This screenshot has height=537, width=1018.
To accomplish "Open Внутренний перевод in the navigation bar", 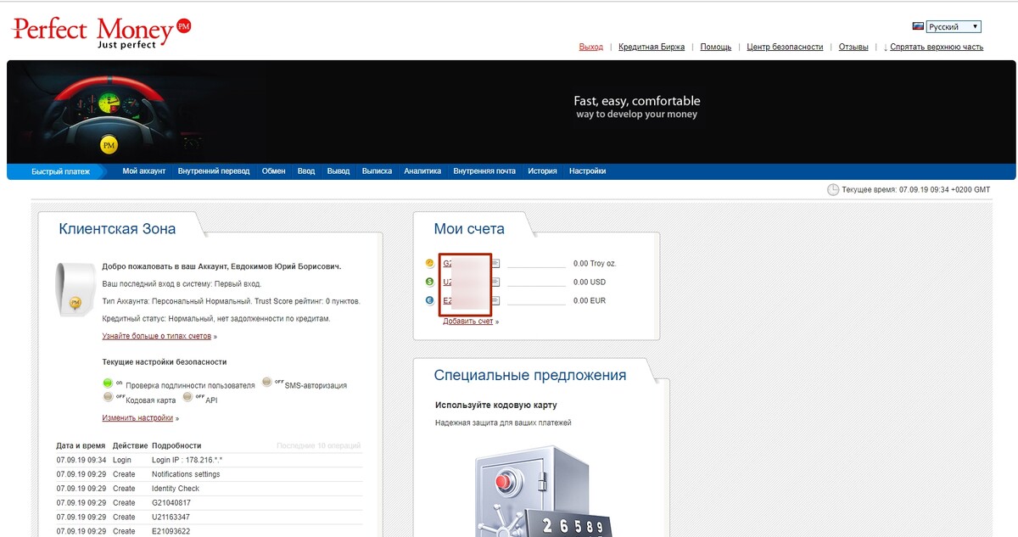I will 214,171.
